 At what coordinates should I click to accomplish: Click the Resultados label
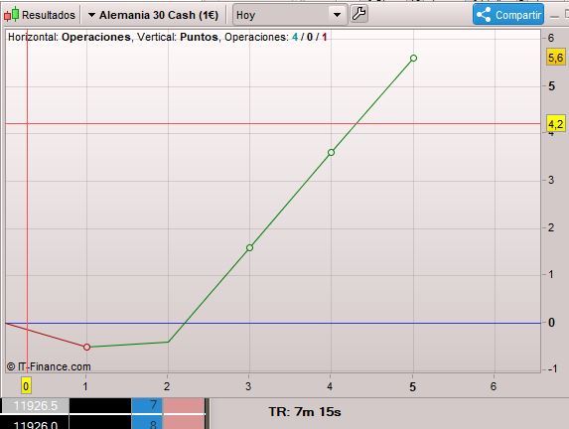(49, 15)
